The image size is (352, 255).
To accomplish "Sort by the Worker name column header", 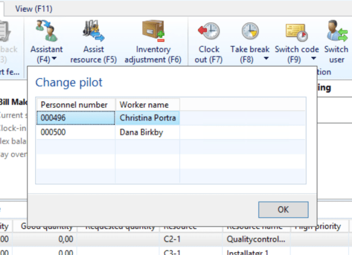I will pos(148,105).
